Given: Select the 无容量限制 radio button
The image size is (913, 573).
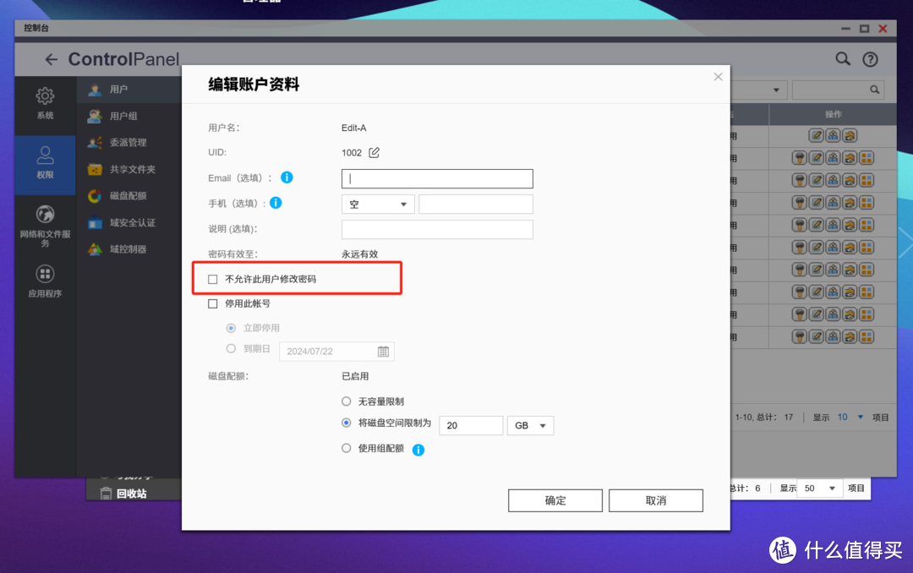Looking at the screenshot, I should click(x=345, y=401).
